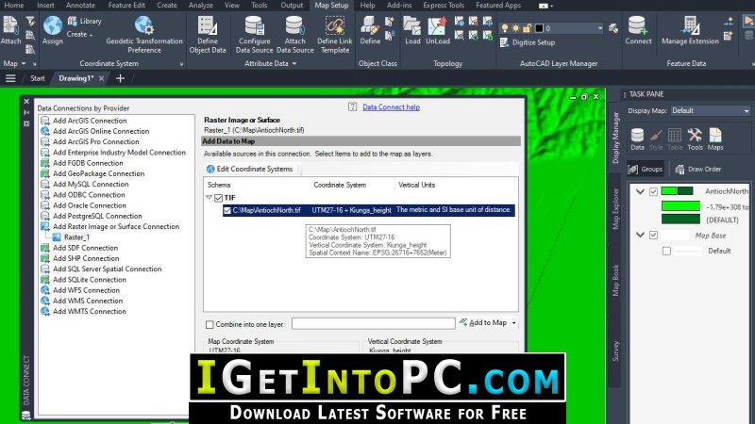Open the Add to Map dropdown arrow
The height and width of the screenshot is (424, 755).
coord(513,322)
